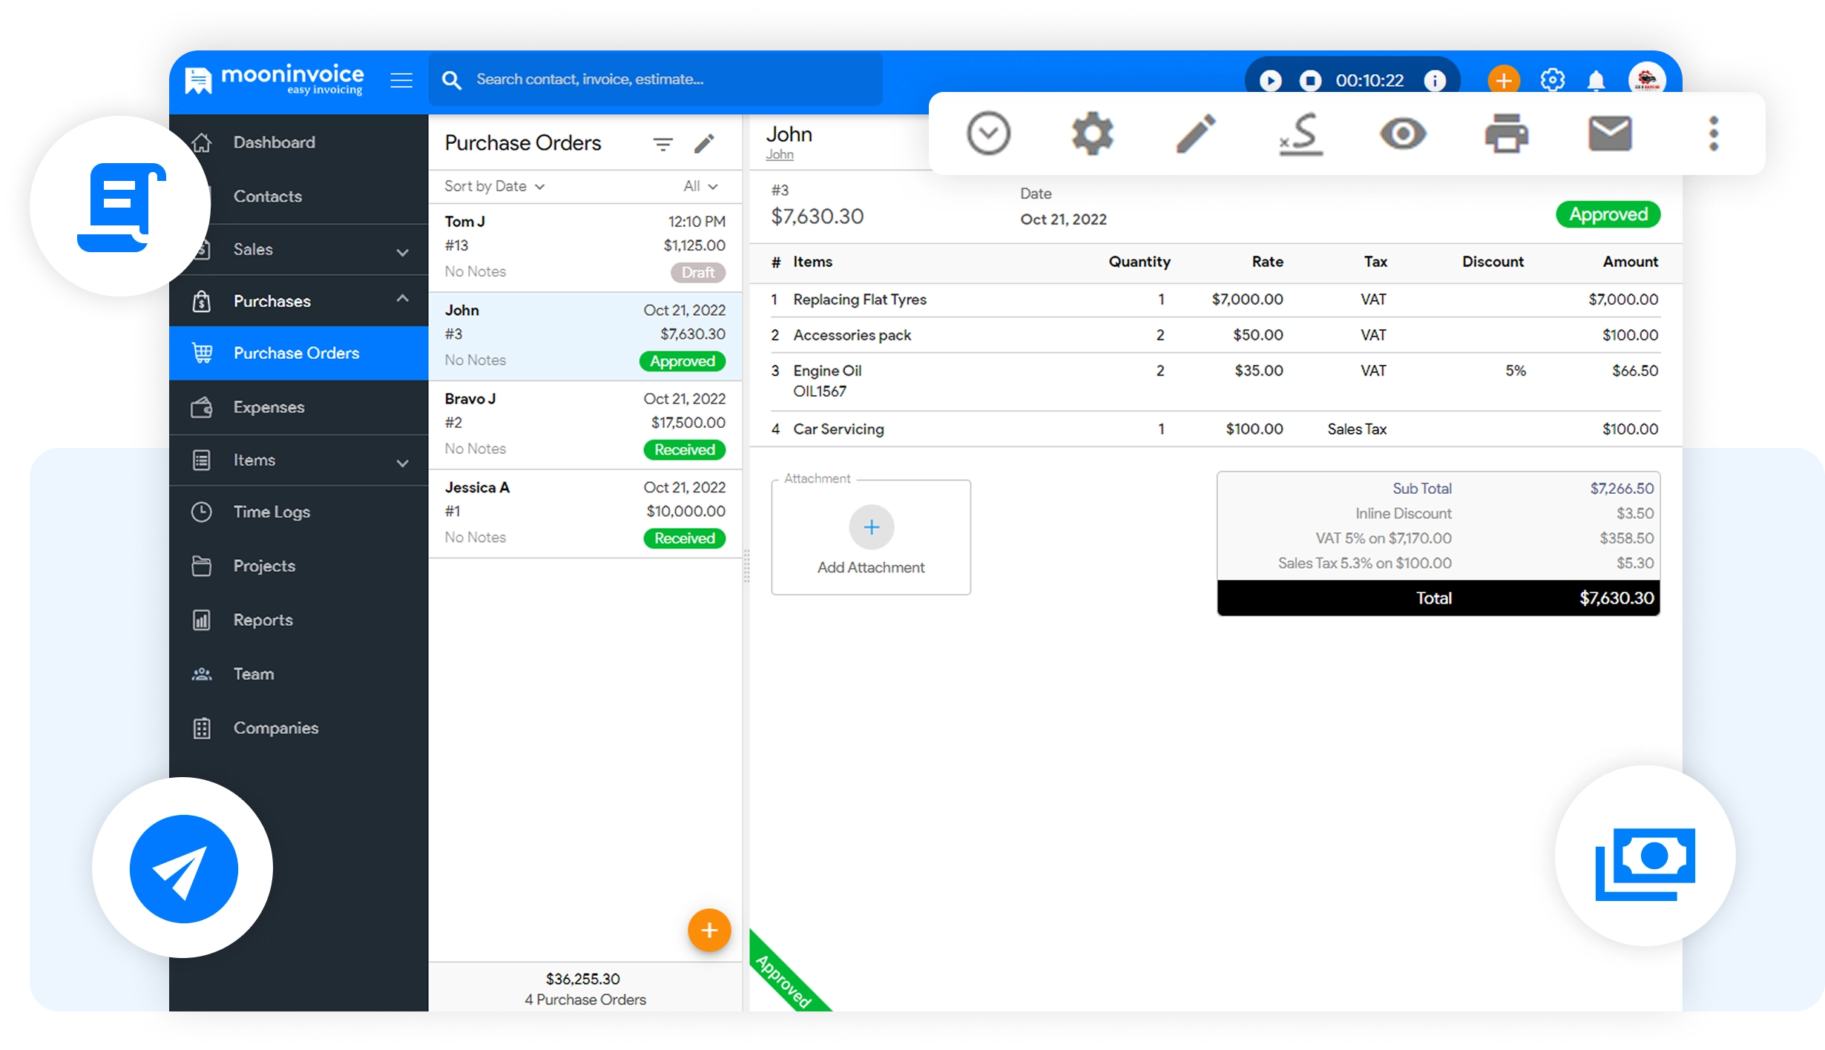1825x1050 pixels.
Task: Open the Sort by Date dropdown
Action: click(494, 186)
